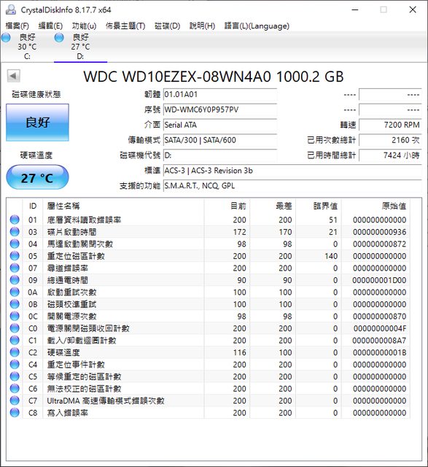Click status orb of attribute C5 row
This screenshot has width=428, height=467.
[x=15, y=377]
